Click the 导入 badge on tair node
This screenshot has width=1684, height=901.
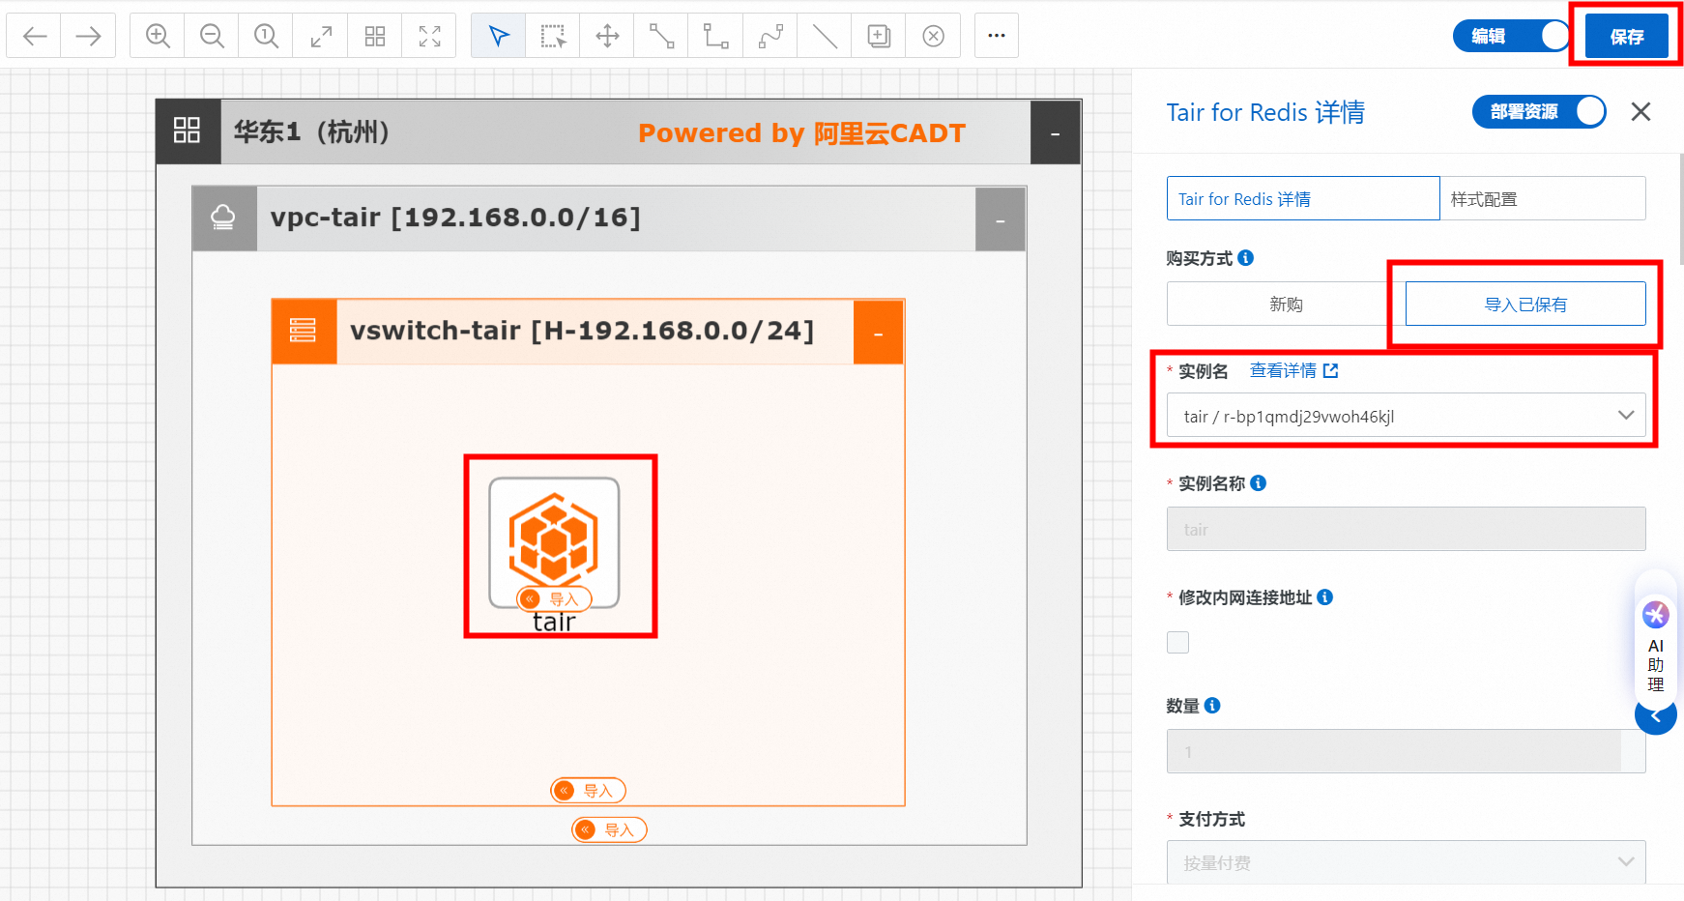coord(554,599)
